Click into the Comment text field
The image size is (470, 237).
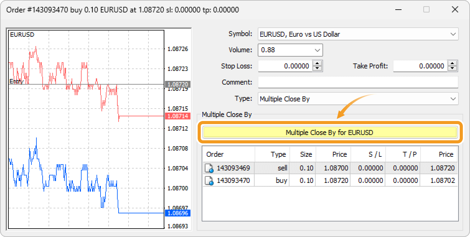coord(358,82)
